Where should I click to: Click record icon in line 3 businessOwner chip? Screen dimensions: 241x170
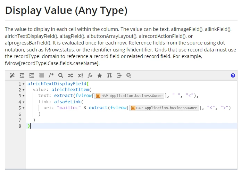coord(98,96)
